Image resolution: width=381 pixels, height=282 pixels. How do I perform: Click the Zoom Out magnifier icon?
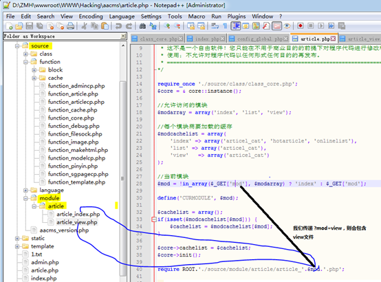pos(177,25)
